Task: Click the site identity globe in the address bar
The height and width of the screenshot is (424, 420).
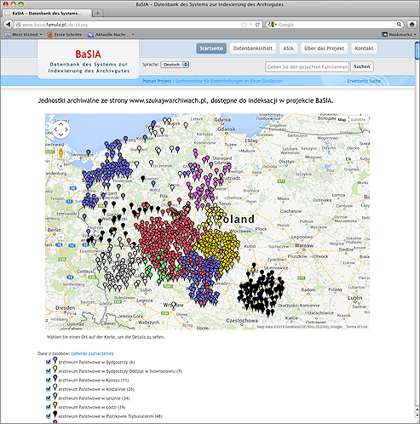Action: [19, 25]
